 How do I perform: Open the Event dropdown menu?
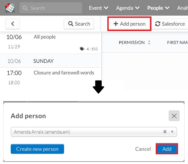(x=99, y=8)
